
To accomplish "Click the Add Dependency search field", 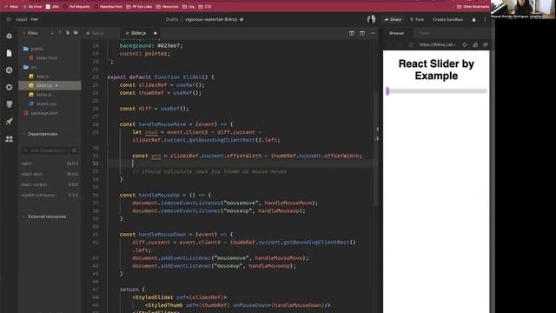I will 45,150.
